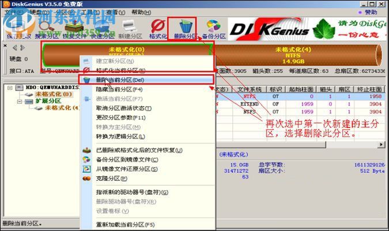Click the 格式化 toolbar icon
389x231 pixels.
click(158, 29)
